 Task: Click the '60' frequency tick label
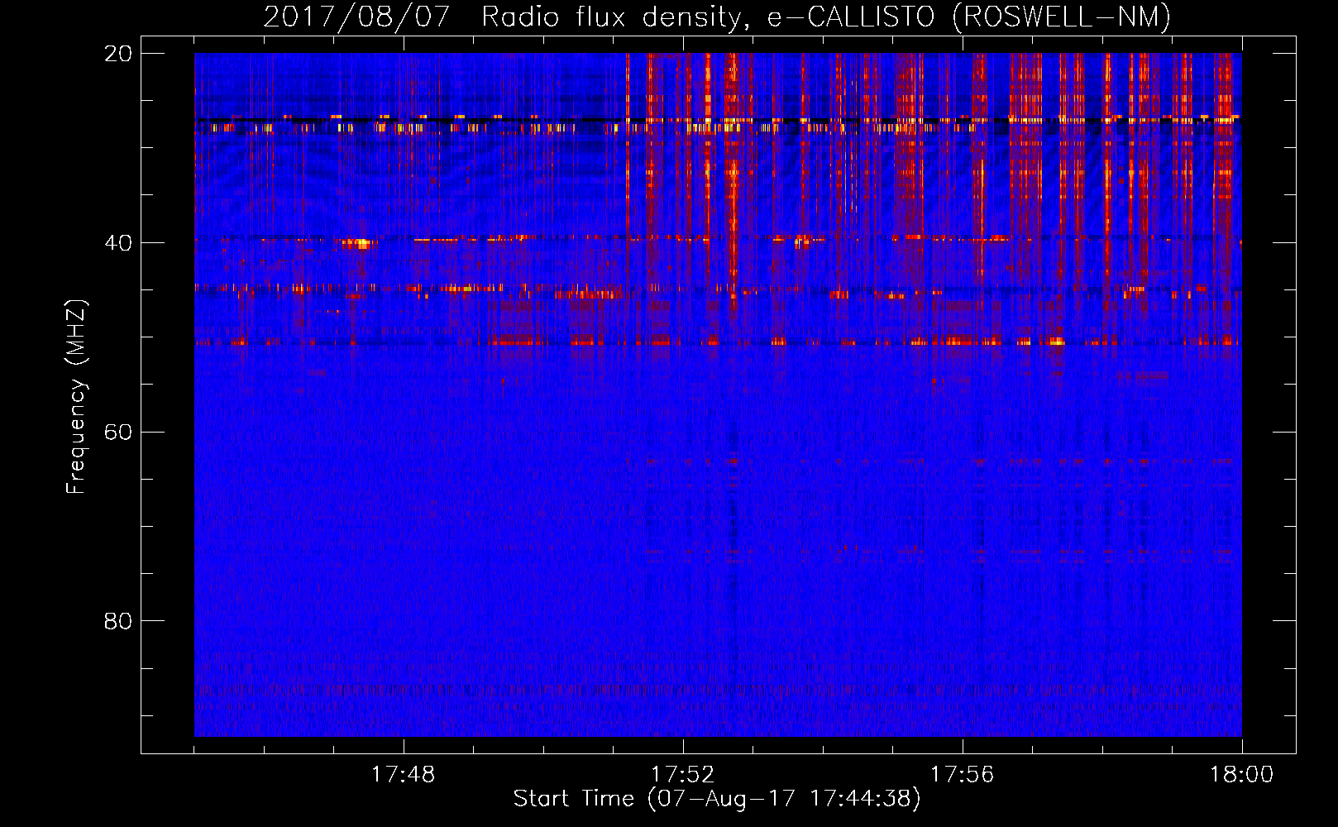point(118,433)
